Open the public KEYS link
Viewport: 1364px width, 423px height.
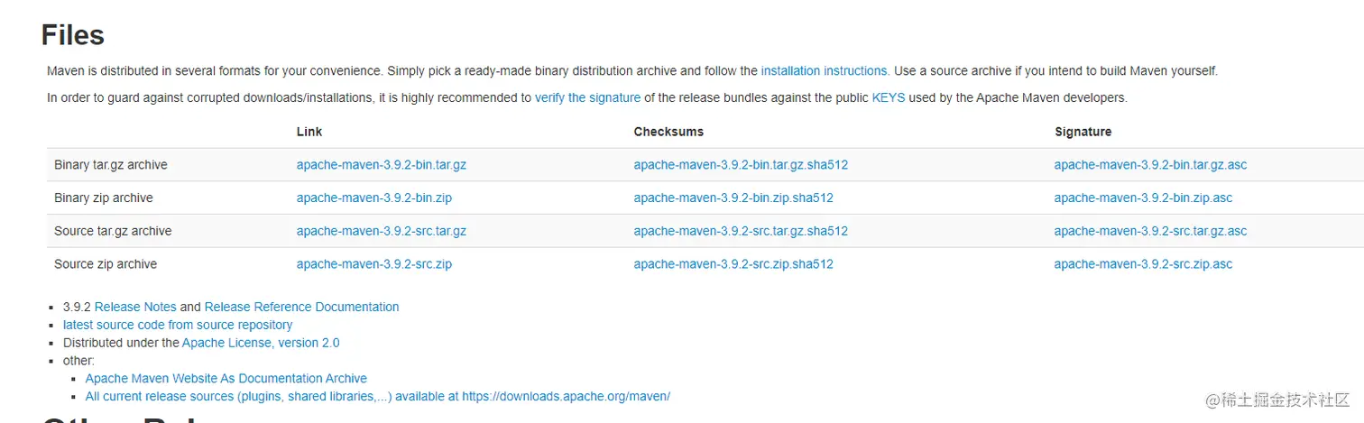click(889, 97)
